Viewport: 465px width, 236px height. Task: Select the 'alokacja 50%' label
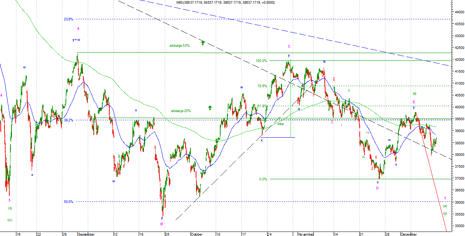tap(179, 46)
